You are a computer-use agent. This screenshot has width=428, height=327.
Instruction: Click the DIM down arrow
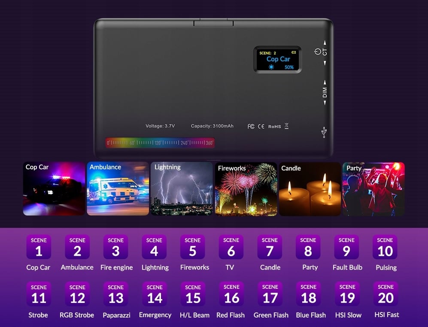pos(325,103)
